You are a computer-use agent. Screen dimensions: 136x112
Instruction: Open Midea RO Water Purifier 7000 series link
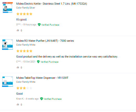coord(45,41)
